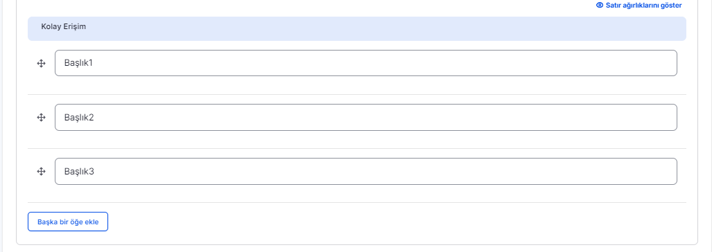Place cursor after the Başlık1 text
The height and width of the screenshot is (252, 712).
point(94,63)
